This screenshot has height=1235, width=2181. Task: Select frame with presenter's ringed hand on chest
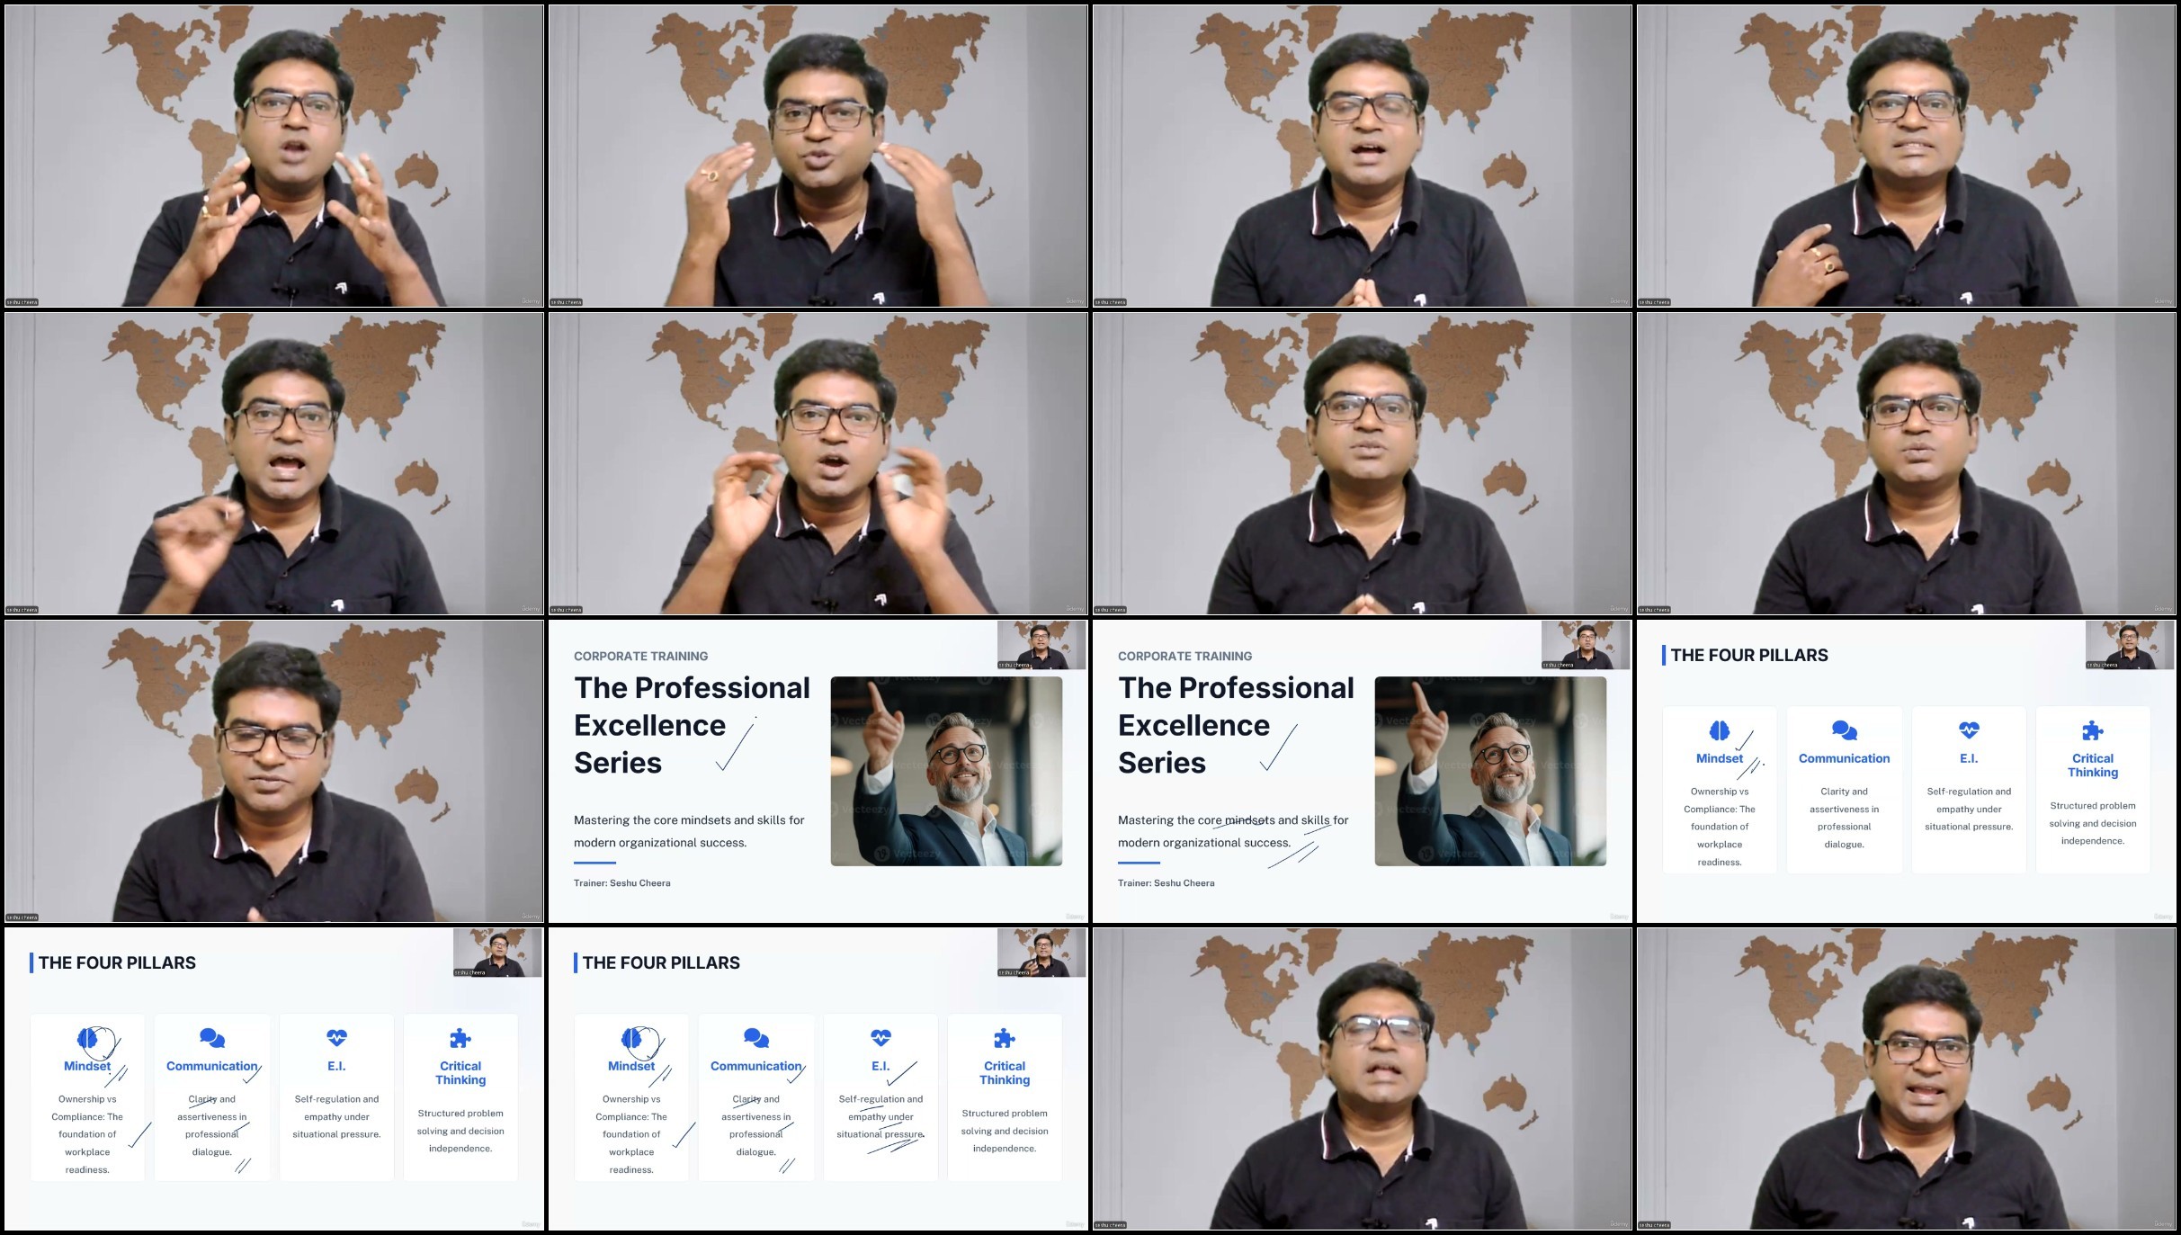1906,156
